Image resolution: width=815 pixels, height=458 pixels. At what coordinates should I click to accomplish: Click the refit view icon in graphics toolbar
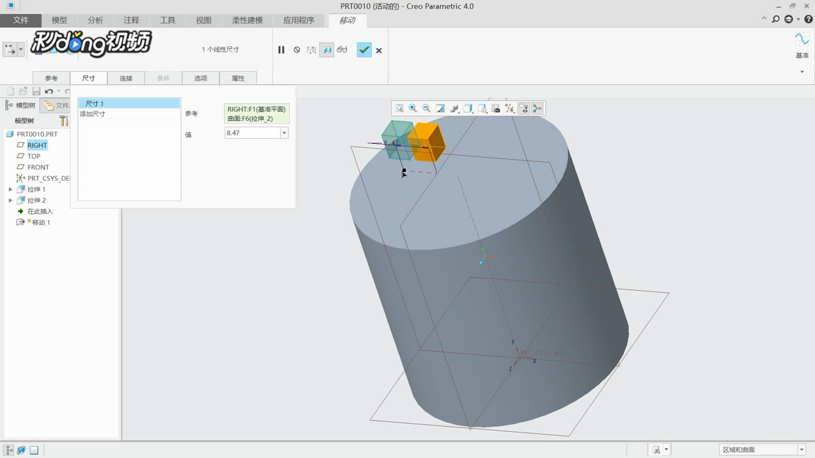point(399,109)
